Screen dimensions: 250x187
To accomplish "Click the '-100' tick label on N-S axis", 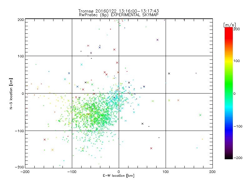I will pyautogui.click(x=19, y=131).
